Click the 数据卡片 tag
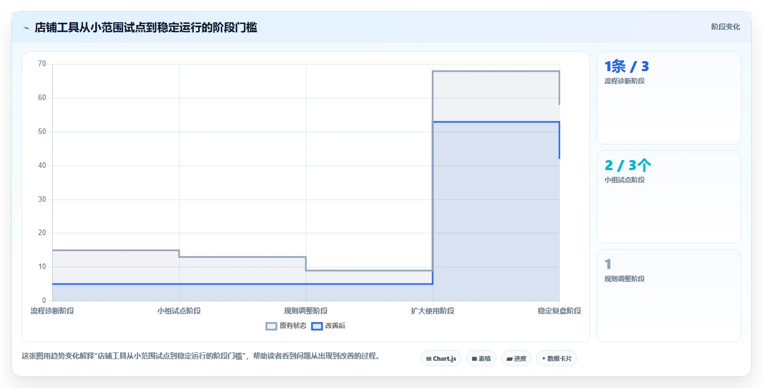The image size is (763, 388). (x=556, y=359)
